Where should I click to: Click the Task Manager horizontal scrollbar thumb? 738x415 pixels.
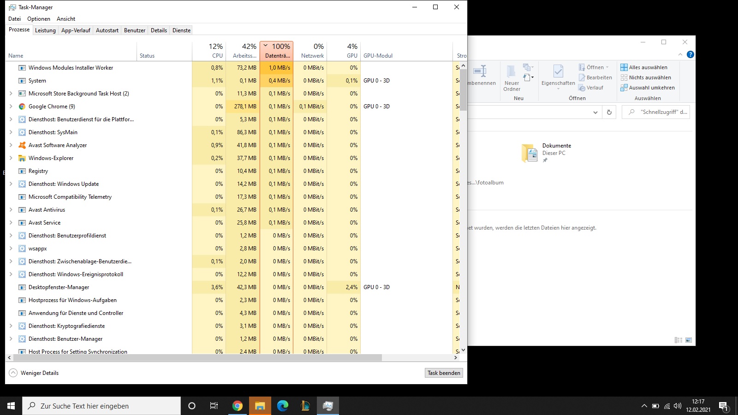[x=197, y=358]
